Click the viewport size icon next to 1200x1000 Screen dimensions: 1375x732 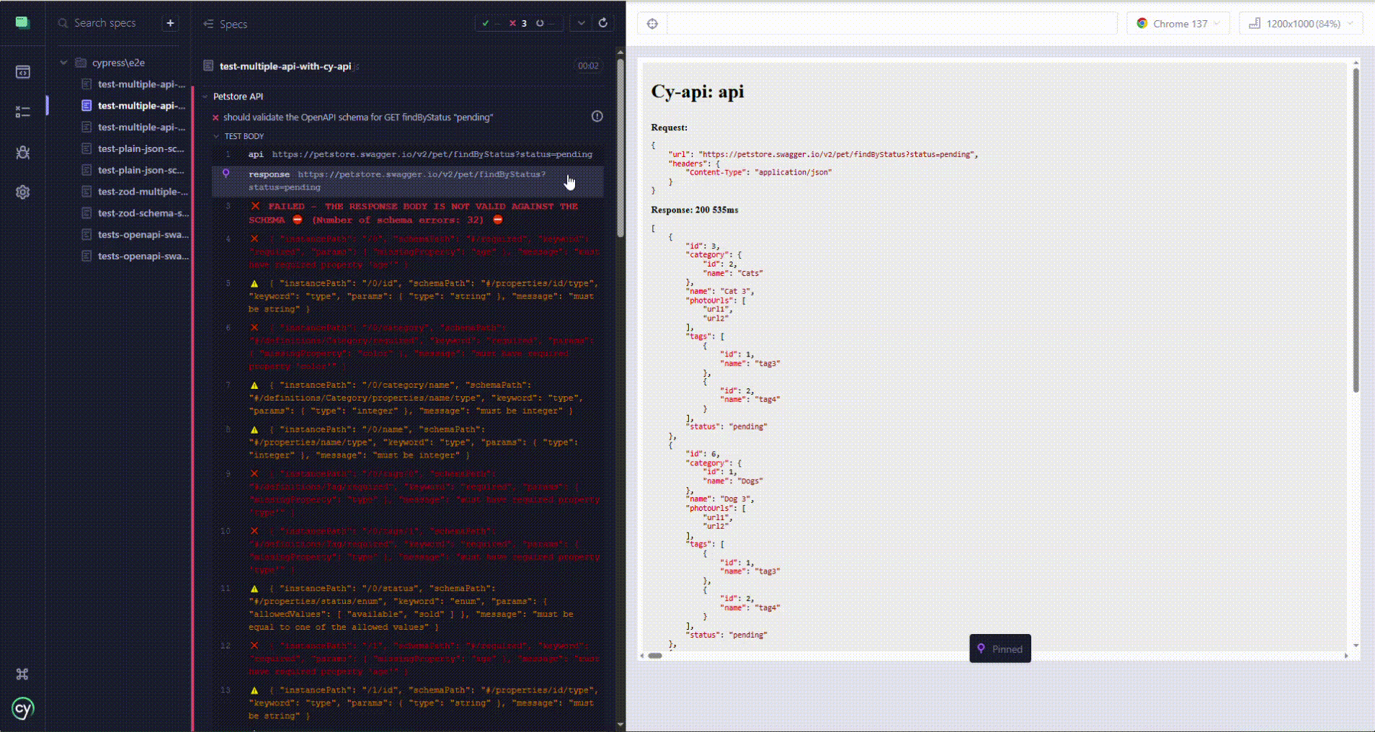point(1255,23)
